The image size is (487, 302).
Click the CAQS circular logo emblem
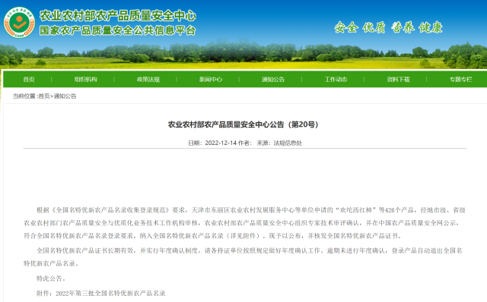(19, 23)
